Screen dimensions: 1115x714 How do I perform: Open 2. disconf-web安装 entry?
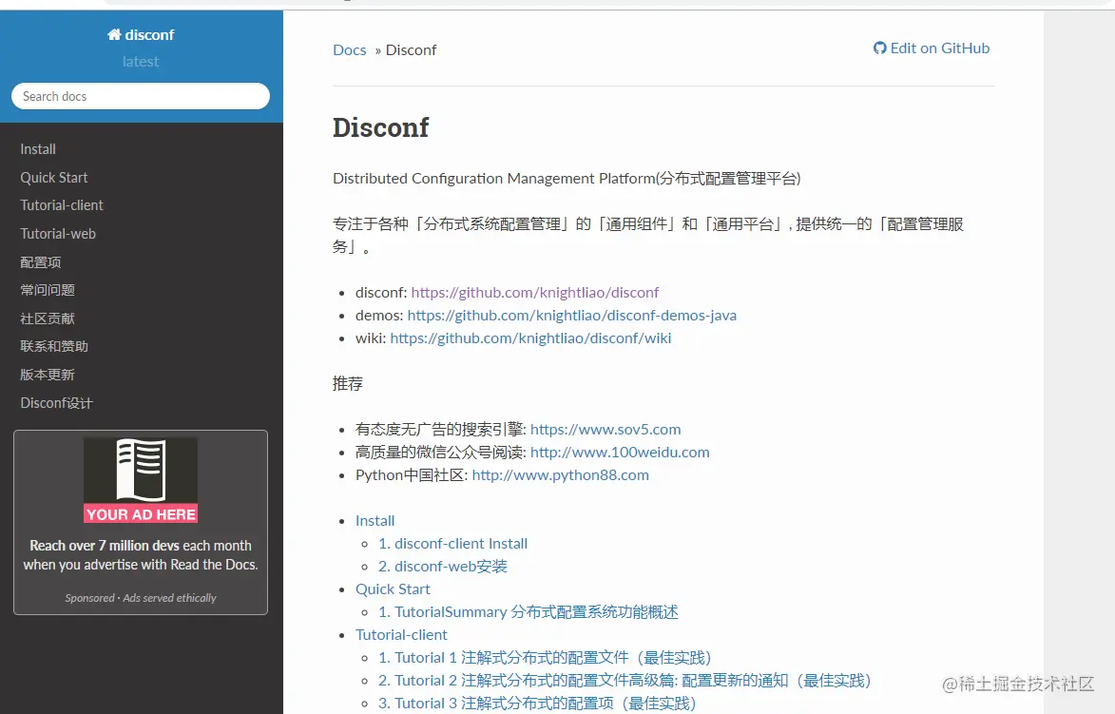443,566
